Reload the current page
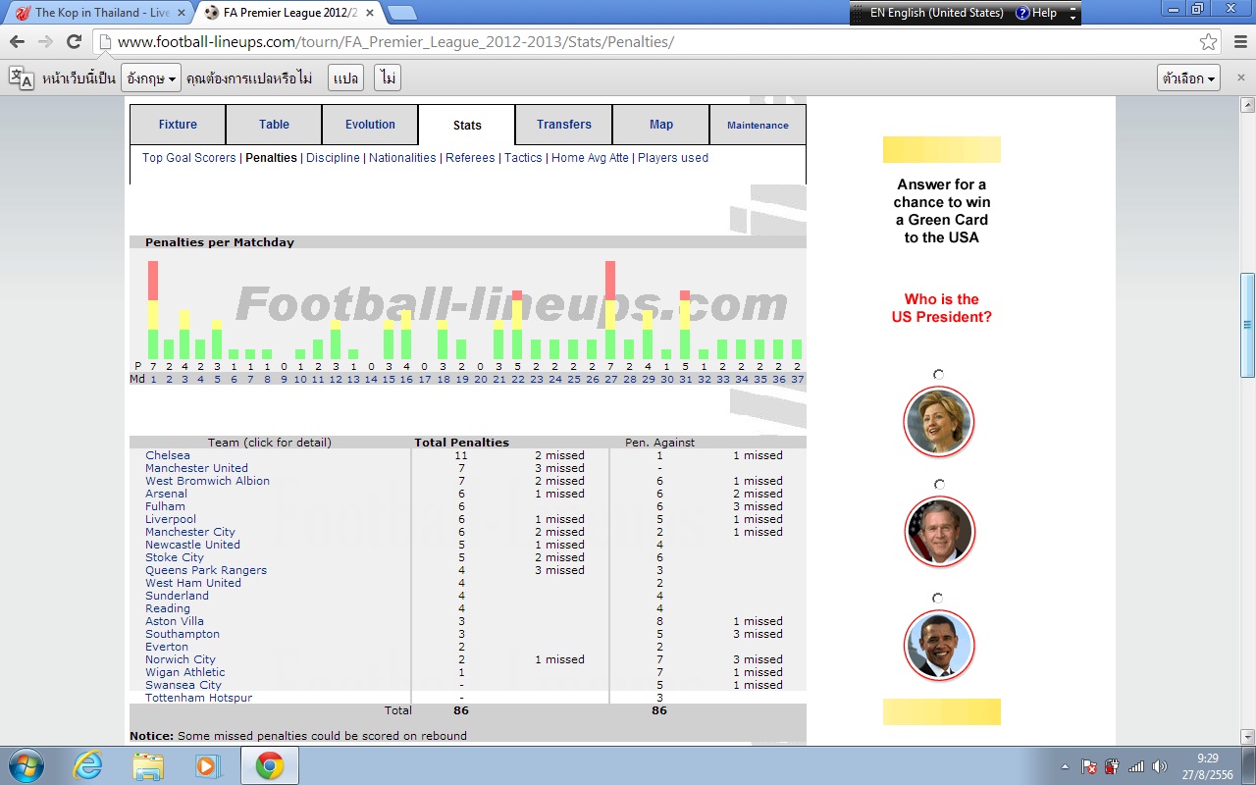Image resolution: width=1256 pixels, height=785 pixels. point(74,42)
